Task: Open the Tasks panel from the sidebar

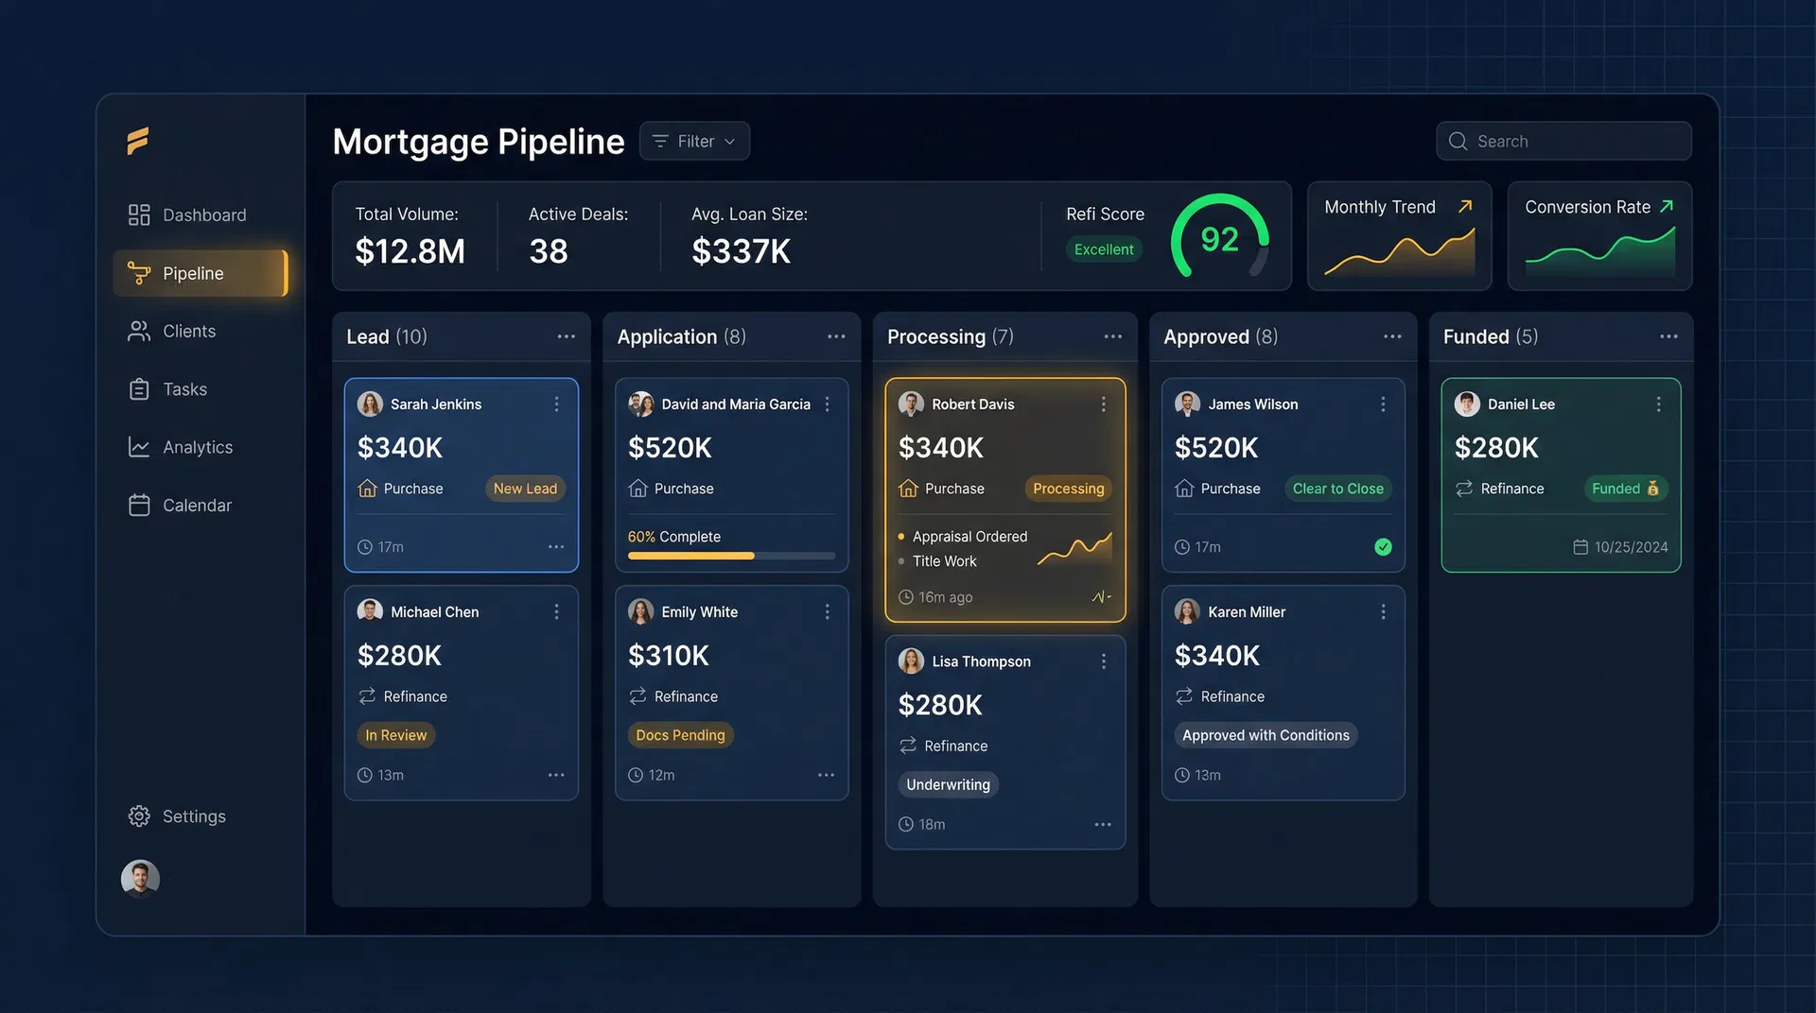Action: [184, 388]
